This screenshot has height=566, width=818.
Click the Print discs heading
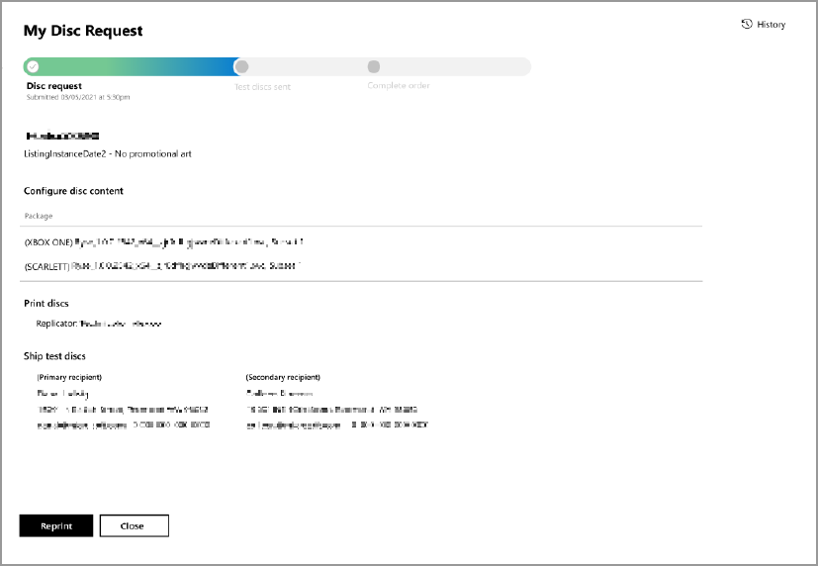pyautogui.click(x=46, y=304)
